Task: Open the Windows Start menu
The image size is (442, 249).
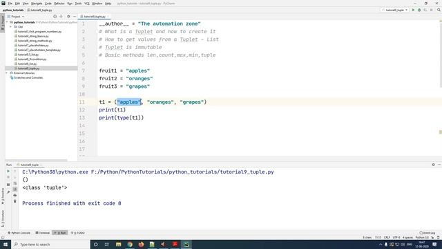Action: pyautogui.click(x=6, y=244)
